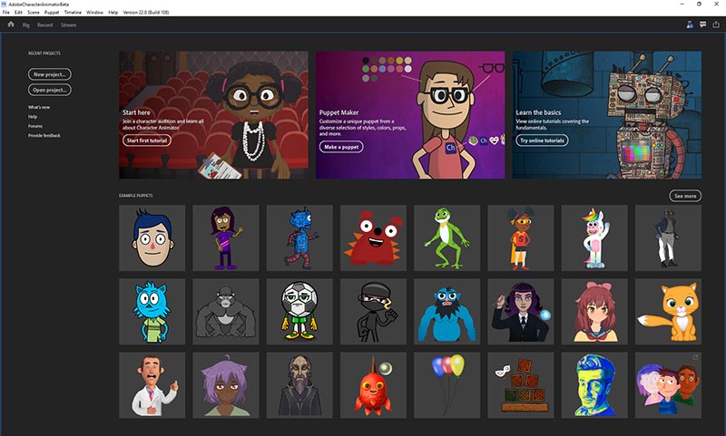Select the black ninja puppet
Viewport: 726px width, 436px height.
point(373,312)
